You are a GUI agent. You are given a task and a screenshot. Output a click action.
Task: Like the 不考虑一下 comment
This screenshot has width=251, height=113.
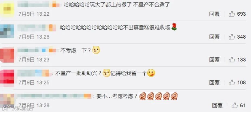[231, 60]
